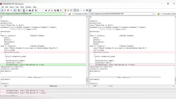Open the File menu
Screen dimensions: 176x99
(x=2, y=7)
